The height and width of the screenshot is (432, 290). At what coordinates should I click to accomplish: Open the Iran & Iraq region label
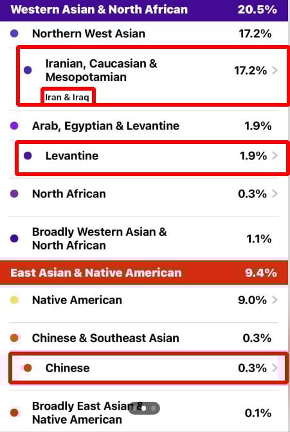tap(67, 97)
